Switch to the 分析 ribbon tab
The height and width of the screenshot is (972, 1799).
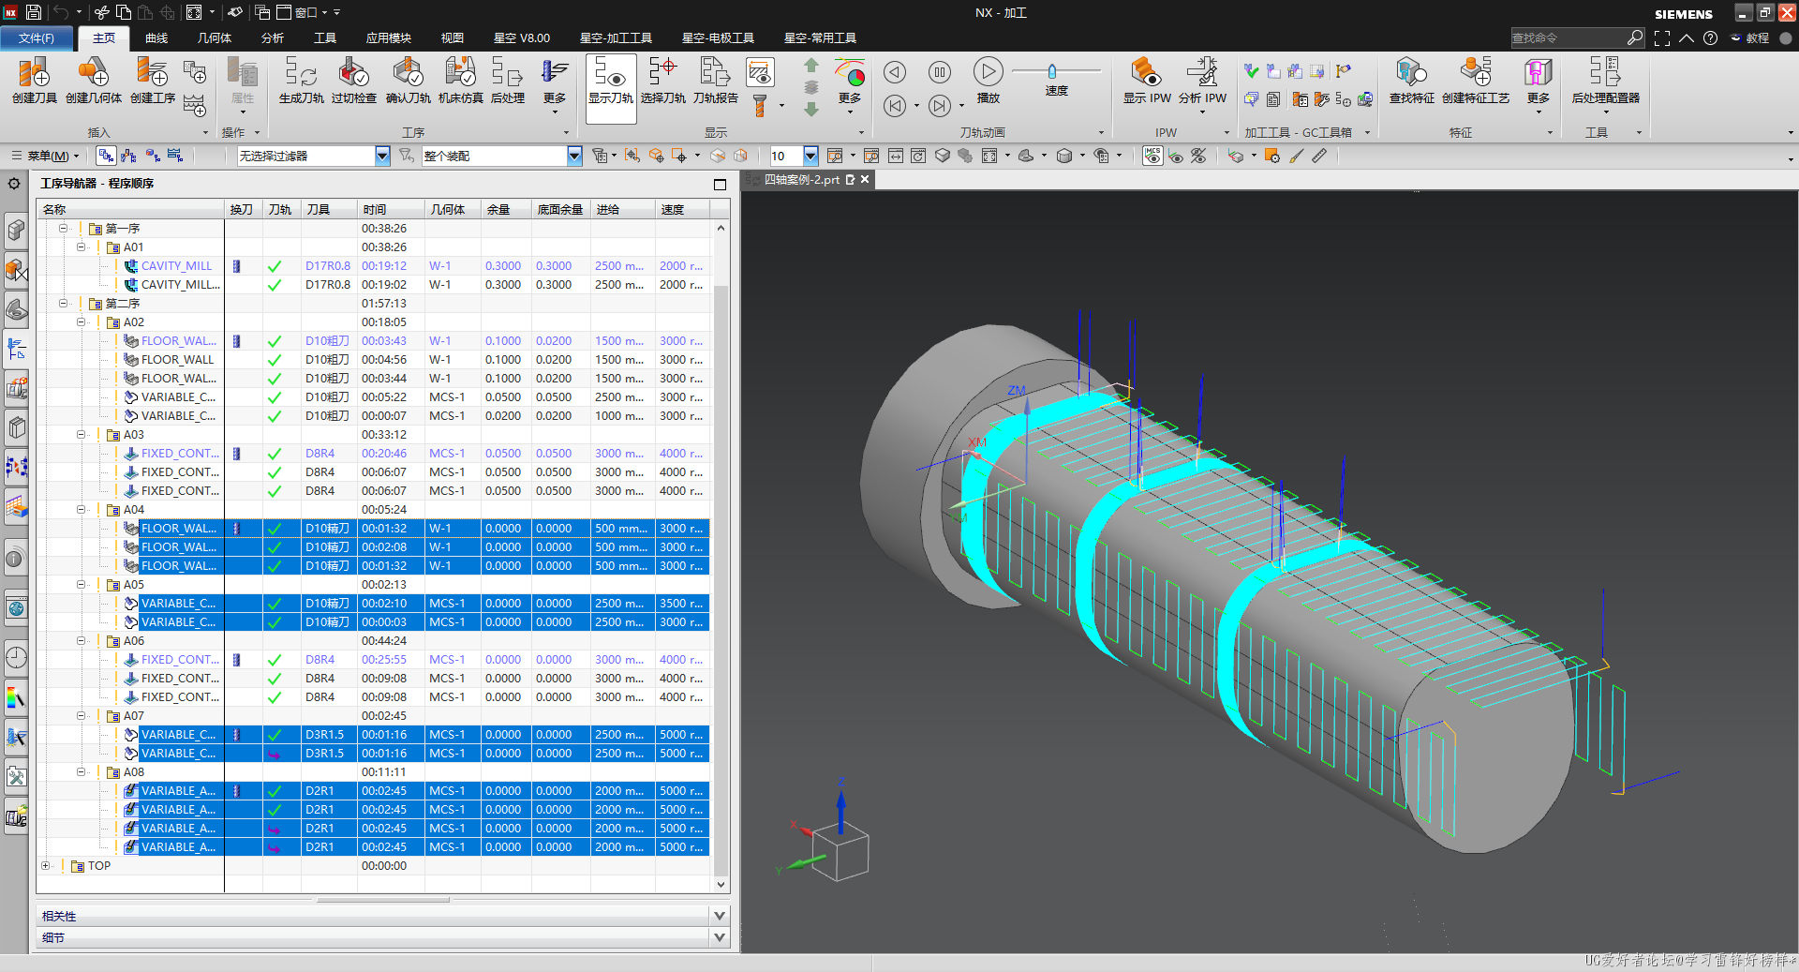coord(273,38)
